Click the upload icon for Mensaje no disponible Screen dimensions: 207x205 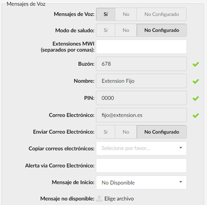pos(99,199)
